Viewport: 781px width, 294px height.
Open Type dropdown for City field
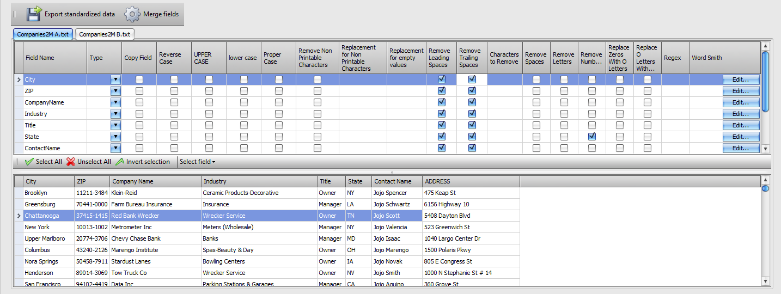(115, 79)
